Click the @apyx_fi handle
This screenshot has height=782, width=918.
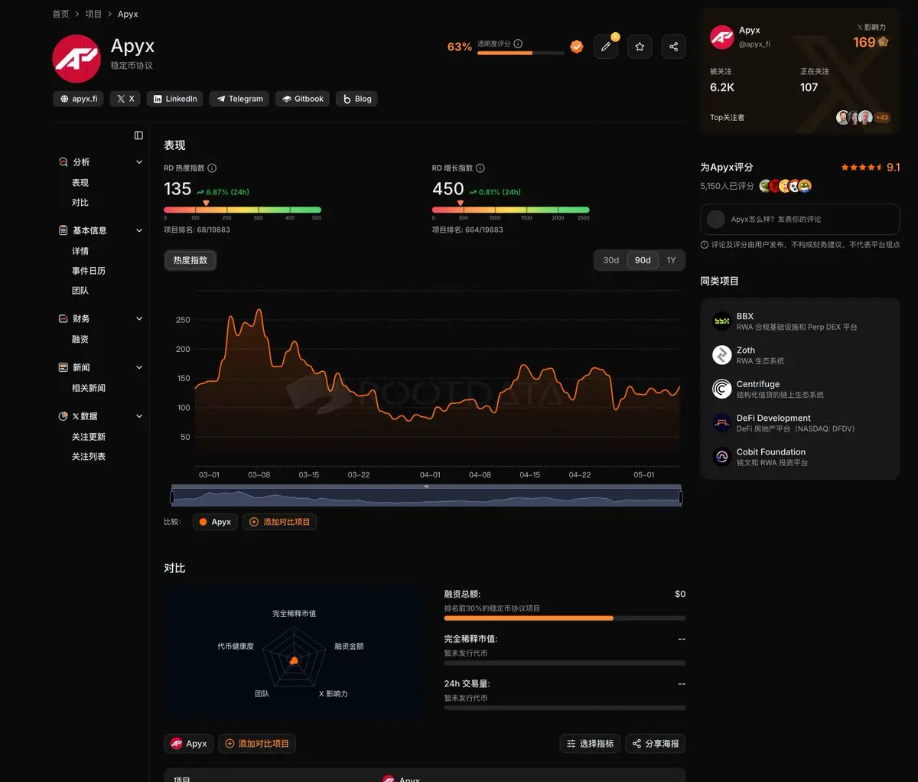point(754,44)
